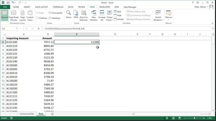The width and height of the screenshot is (216, 121).
Task: Zoom in with plus button
Action: coord(204,118)
